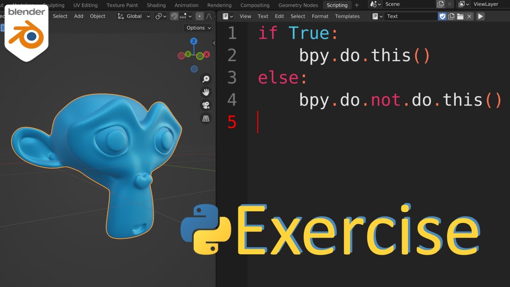Click on 'bpy.do.this()' code on line 2
The image size is (510, 287).
tap(365, 55)
